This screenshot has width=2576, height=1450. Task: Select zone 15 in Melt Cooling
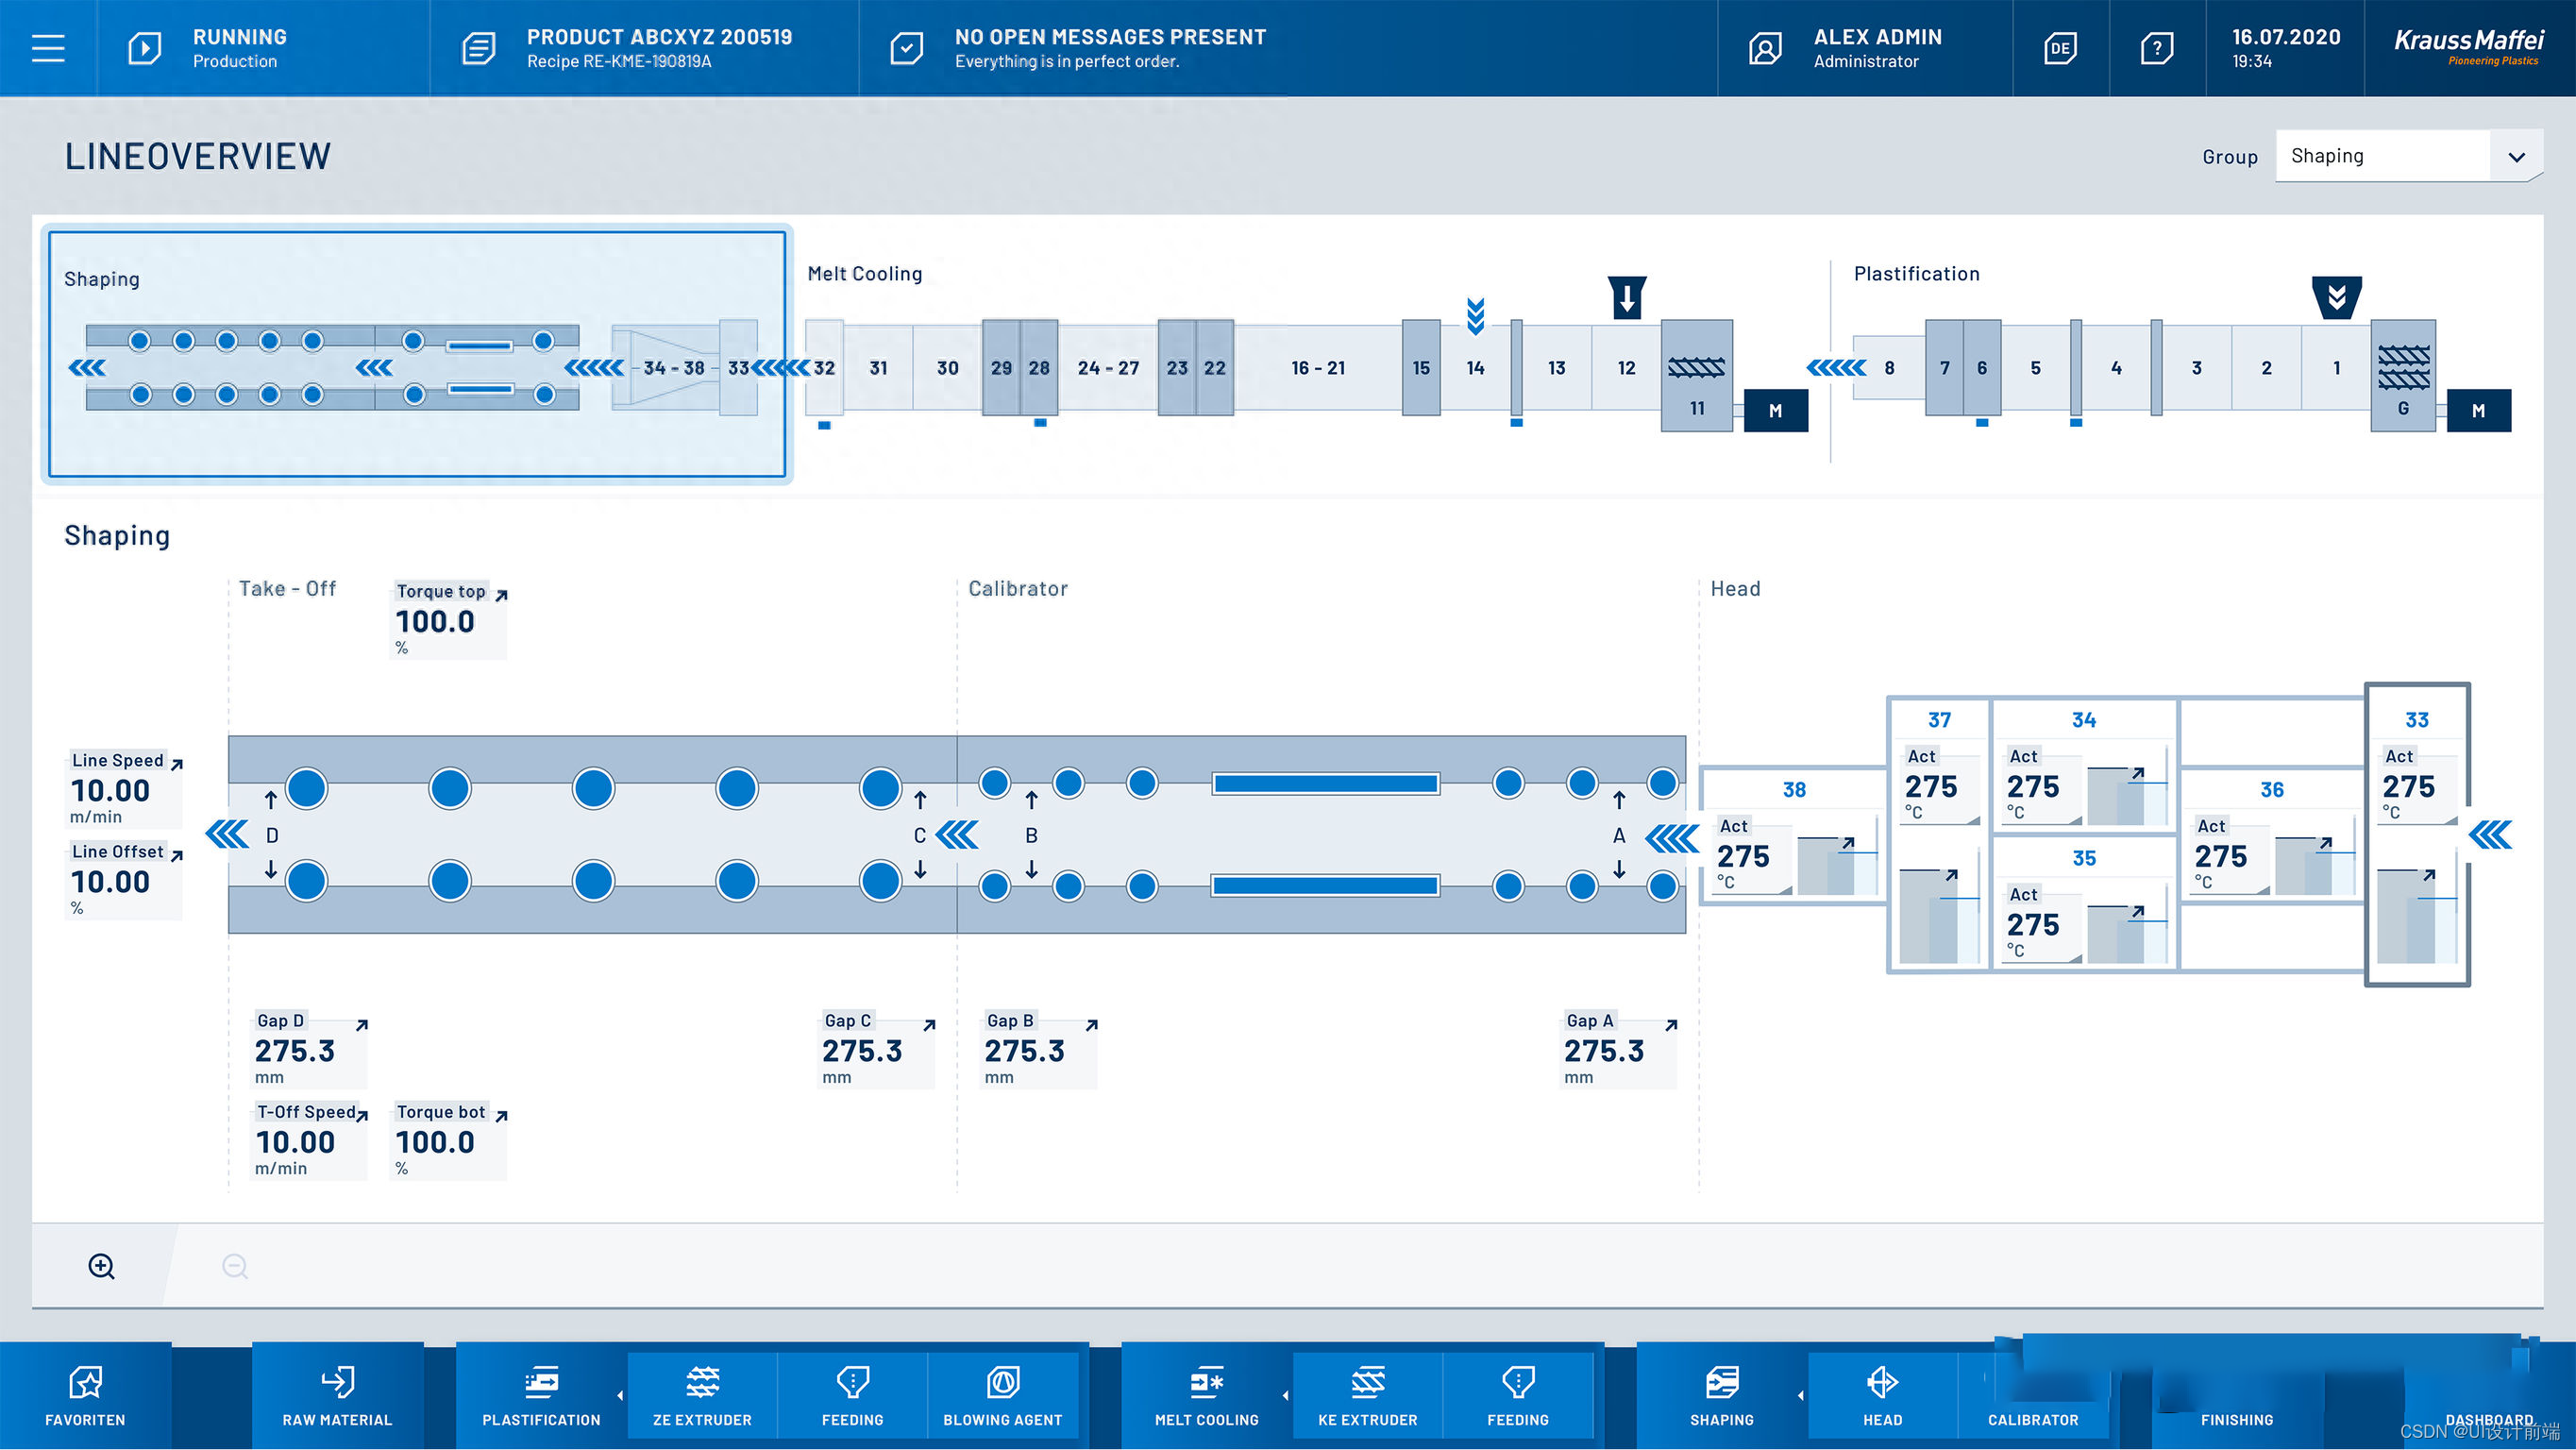(1421, 368)
